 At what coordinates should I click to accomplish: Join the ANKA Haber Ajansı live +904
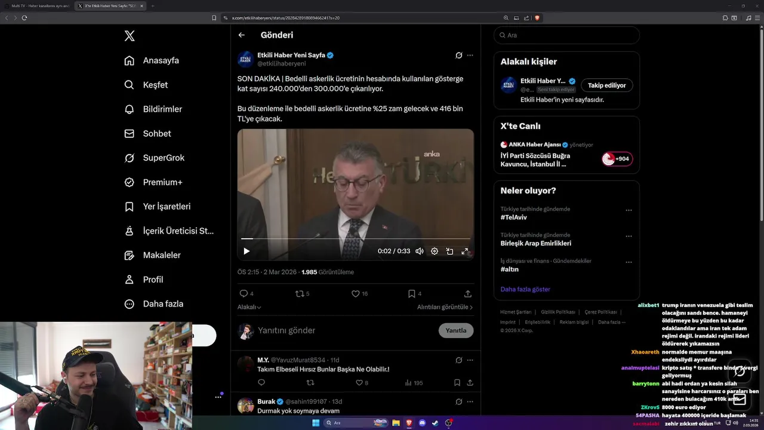(x=617, y=159)
